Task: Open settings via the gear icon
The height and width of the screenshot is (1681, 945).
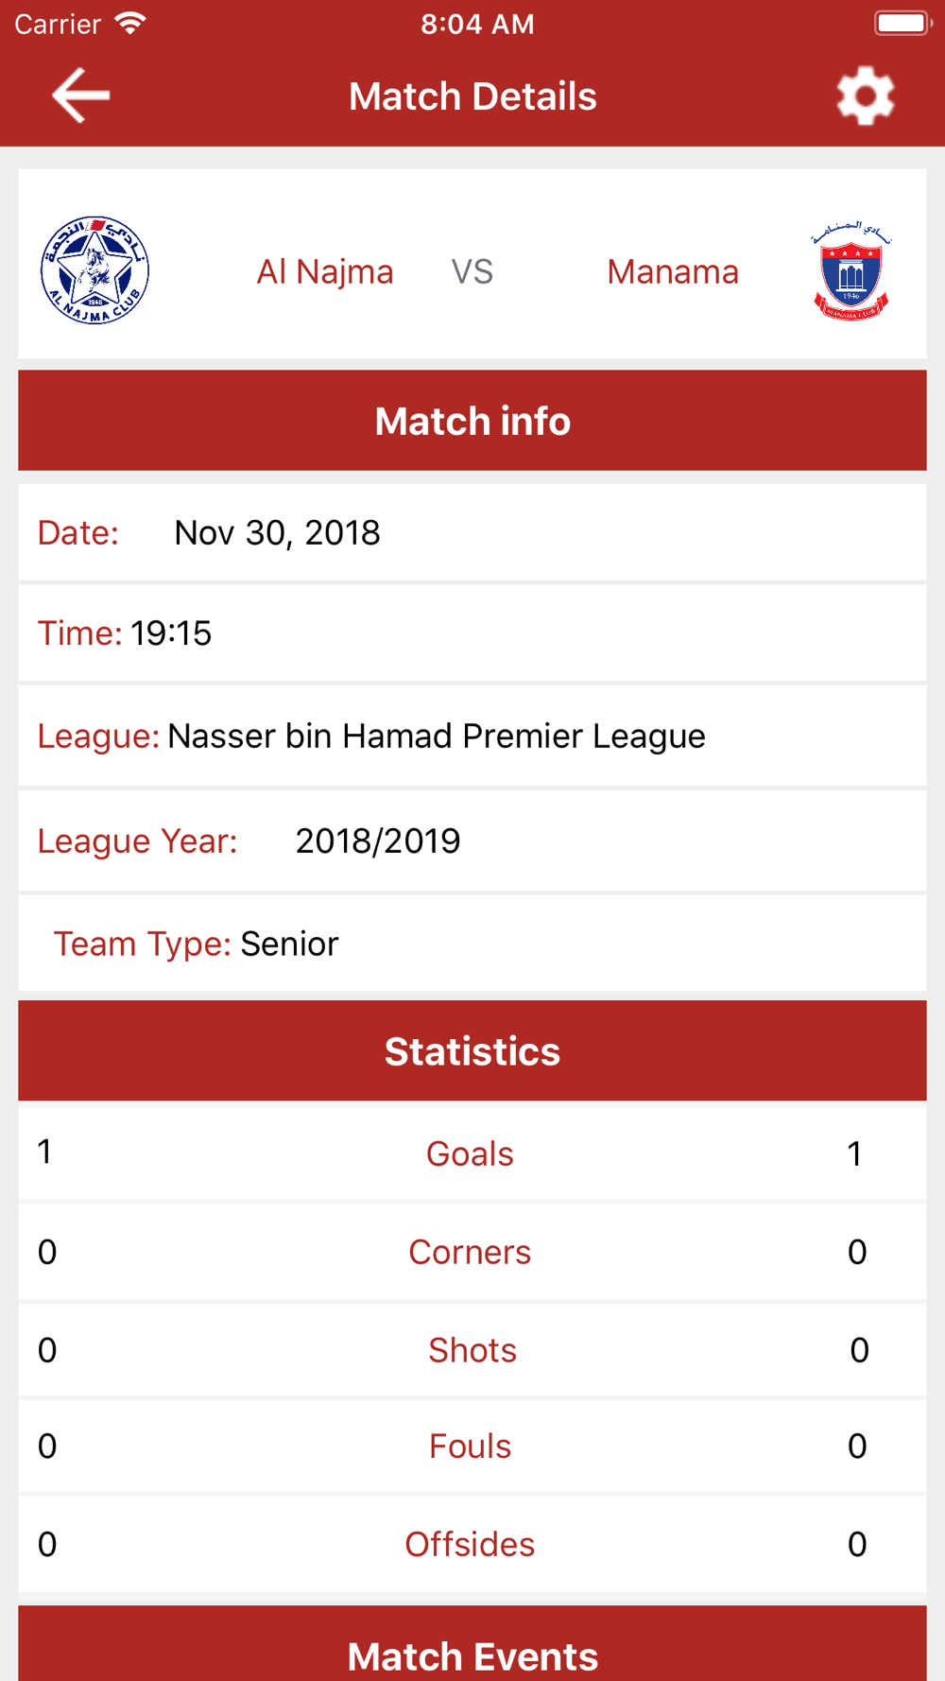Action: (x=865, y=95)
